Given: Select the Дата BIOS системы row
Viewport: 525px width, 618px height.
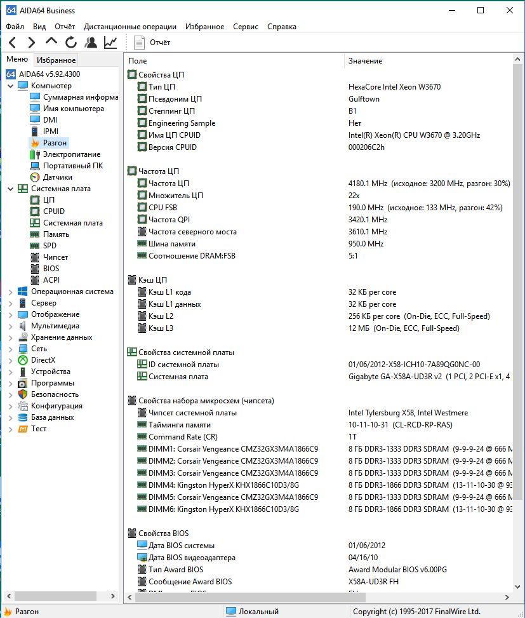Looking at the screenshot, I should (x=319, y=545).
